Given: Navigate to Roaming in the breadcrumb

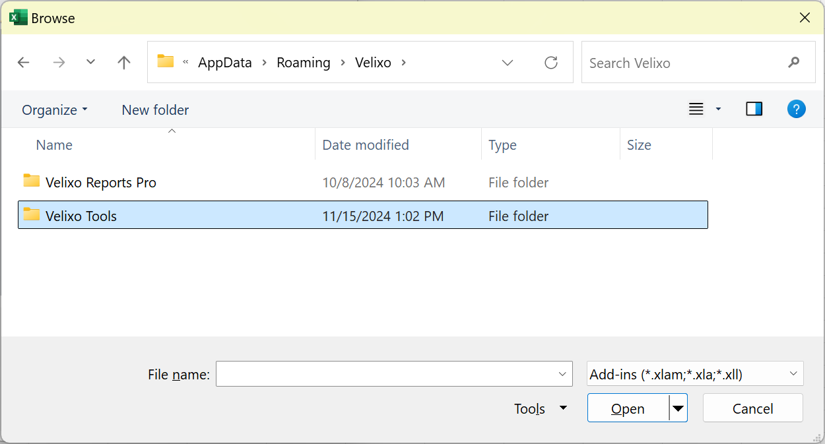Looking at the screenshot, I should point(304,63).
